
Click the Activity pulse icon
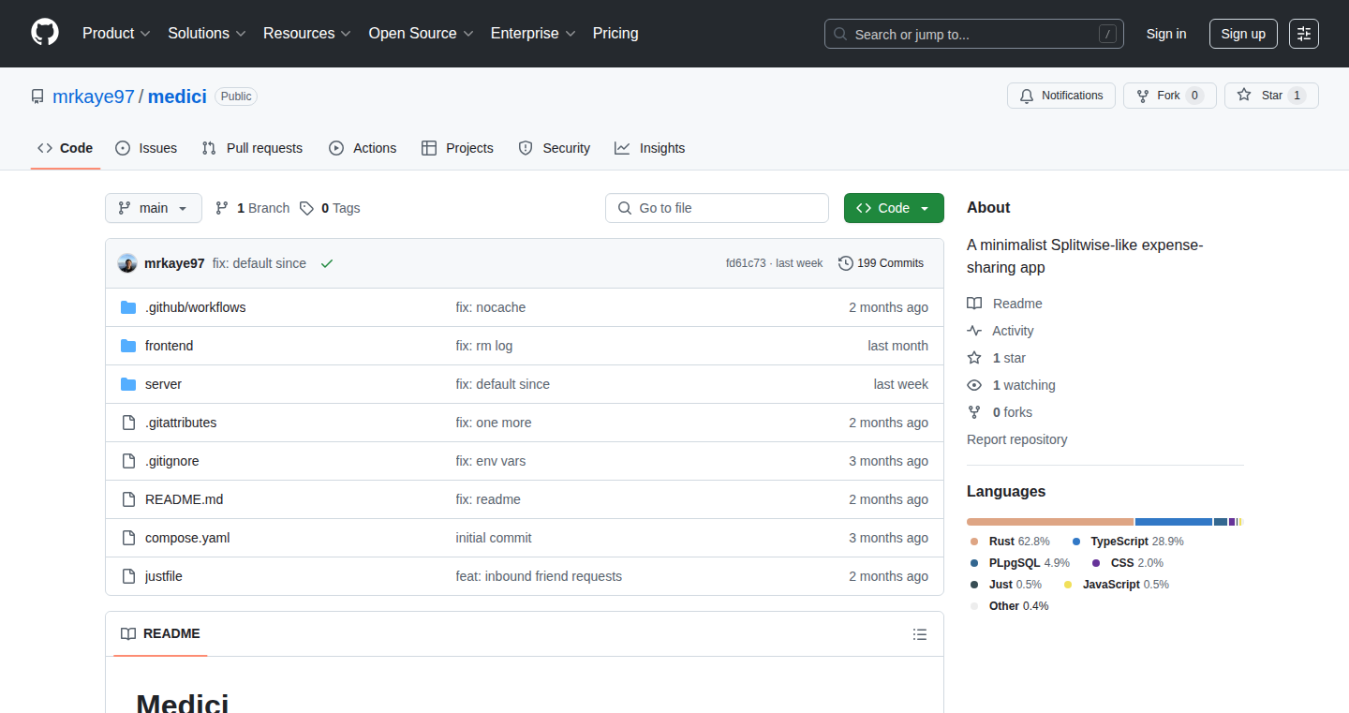coord(974,331)
